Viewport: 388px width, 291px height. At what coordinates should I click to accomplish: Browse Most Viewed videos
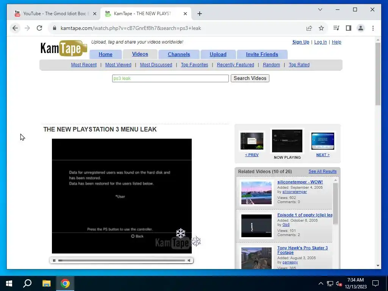118,65
